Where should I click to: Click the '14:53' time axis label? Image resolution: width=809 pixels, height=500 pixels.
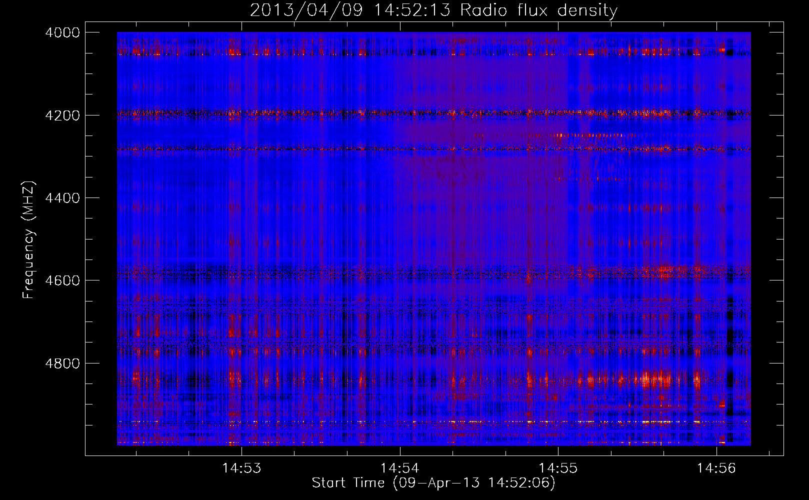(x=241, y=468)
